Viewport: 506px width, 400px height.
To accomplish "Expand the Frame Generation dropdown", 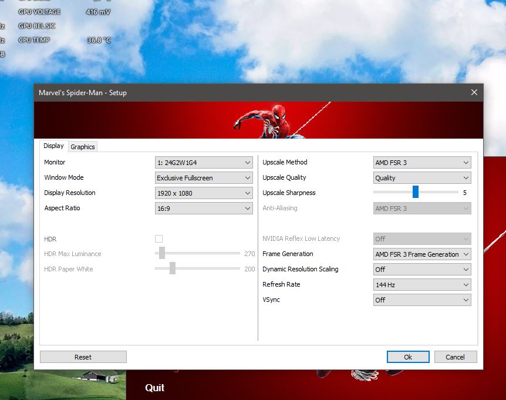I will point(422,254).
